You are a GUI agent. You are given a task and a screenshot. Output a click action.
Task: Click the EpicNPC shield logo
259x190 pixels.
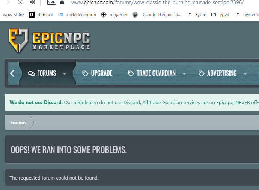[x=18, y=40]
